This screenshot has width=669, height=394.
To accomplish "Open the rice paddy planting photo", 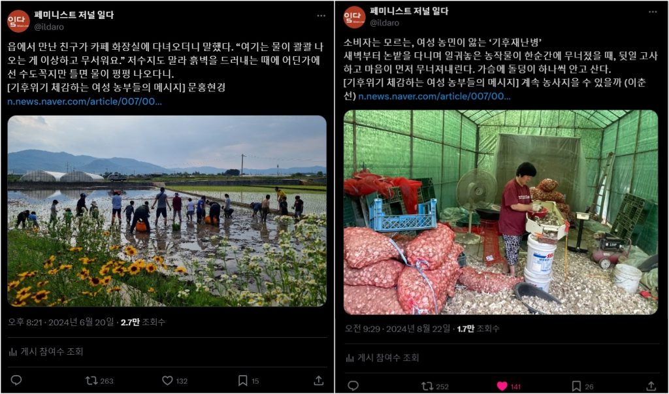I will [167, 211].
